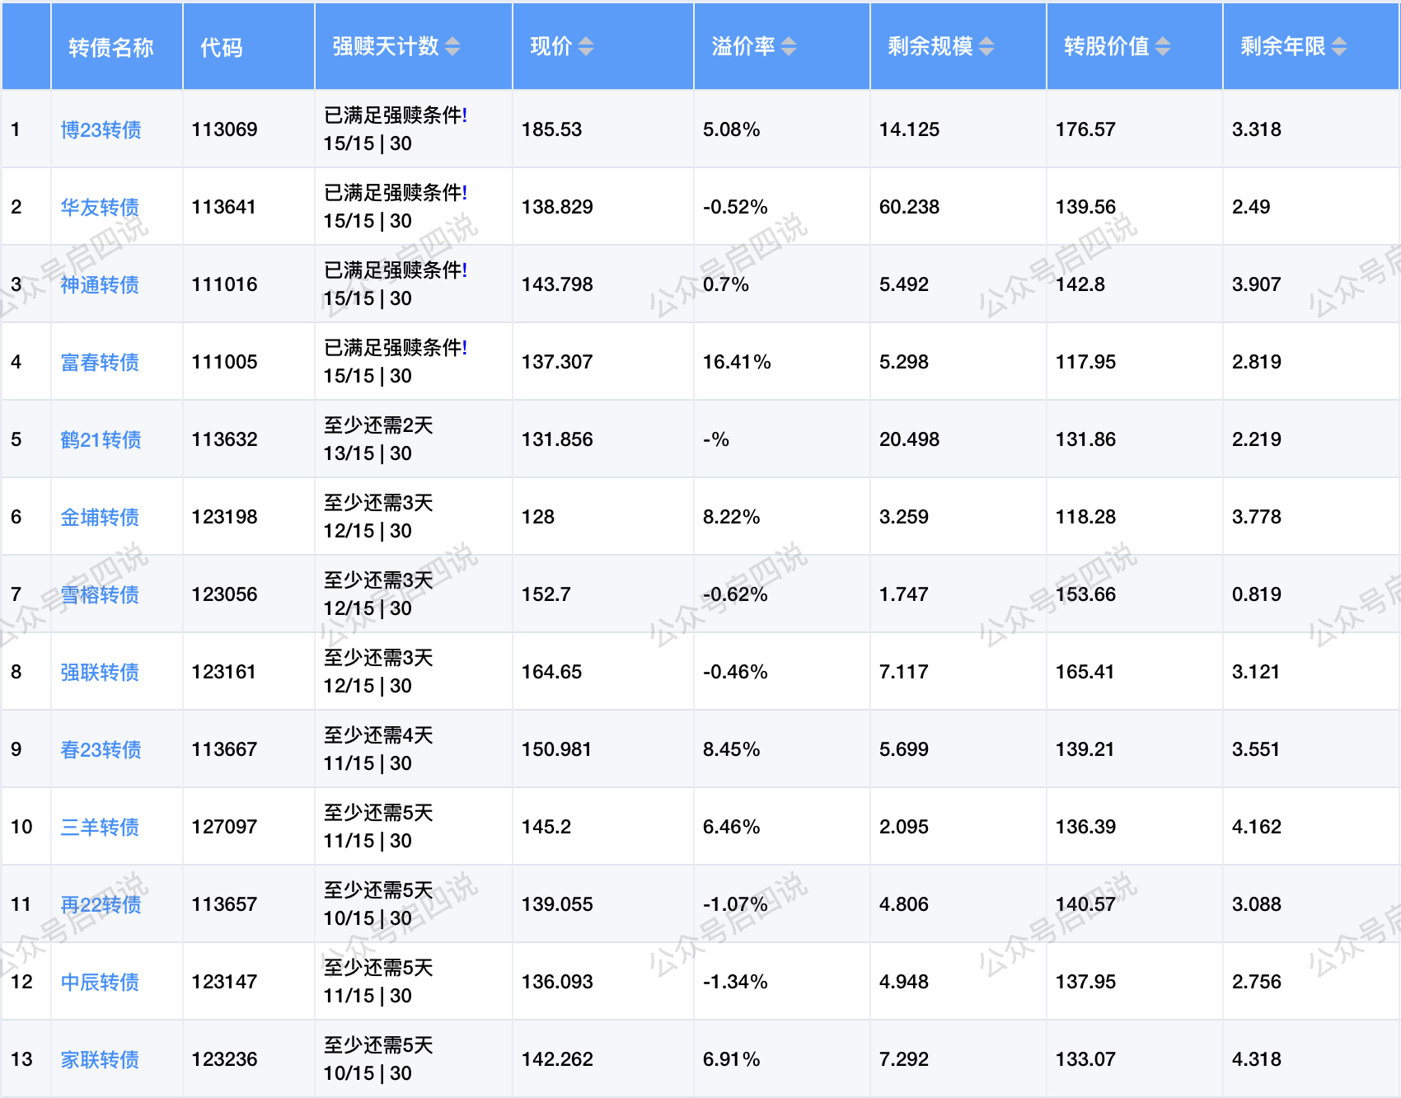
Task: Click sort arrows beside 强赎天计数 header
Action: (452, 47)
